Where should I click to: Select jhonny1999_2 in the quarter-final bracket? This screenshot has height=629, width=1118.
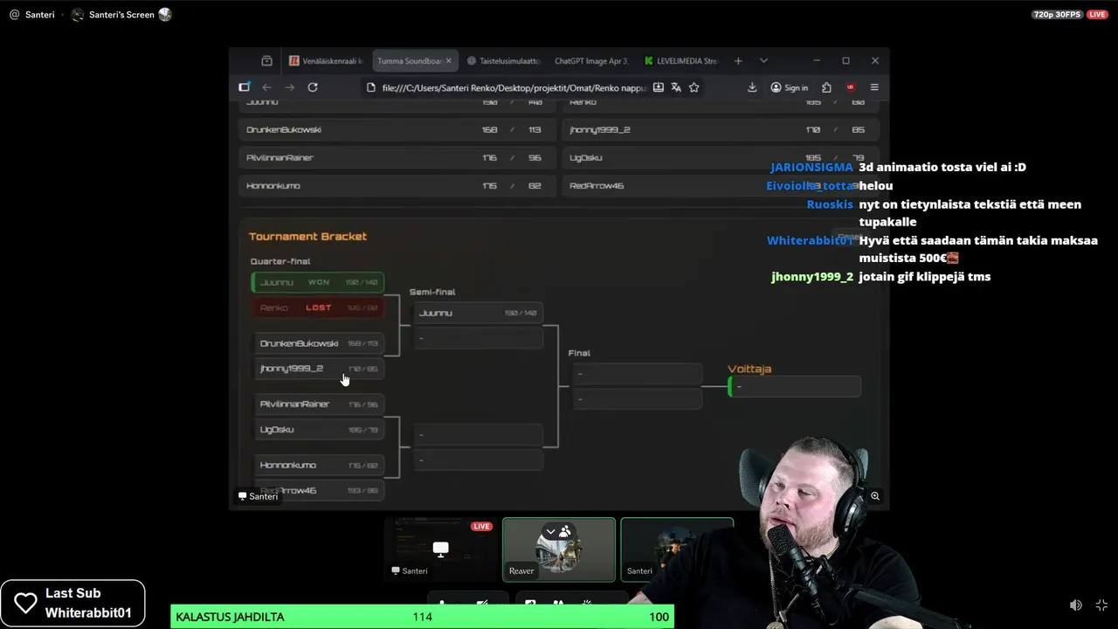318,369
